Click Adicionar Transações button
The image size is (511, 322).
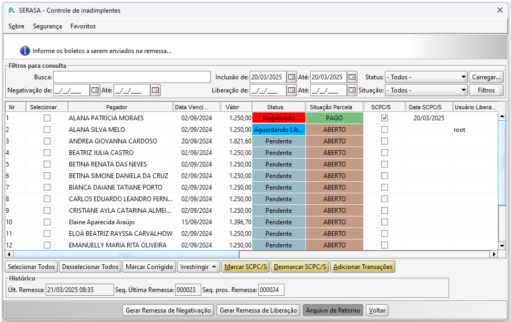coord(363,267)
